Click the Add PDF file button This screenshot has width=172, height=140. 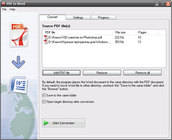pos(62,73)
